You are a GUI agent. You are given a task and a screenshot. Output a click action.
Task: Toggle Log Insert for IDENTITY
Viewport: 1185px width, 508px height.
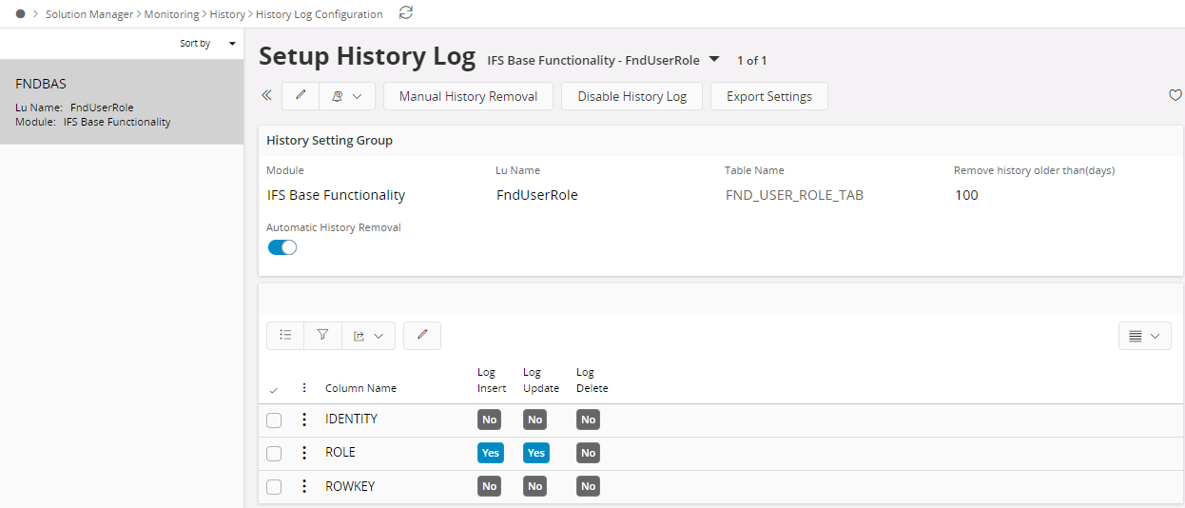click(490, 420)
